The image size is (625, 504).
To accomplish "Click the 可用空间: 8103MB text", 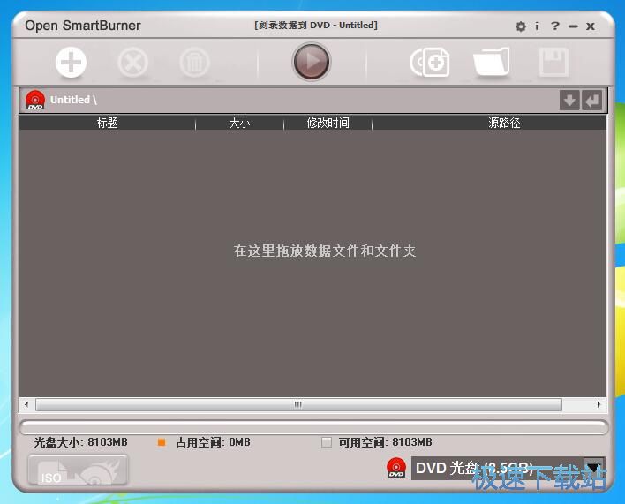I will point(386,442).
